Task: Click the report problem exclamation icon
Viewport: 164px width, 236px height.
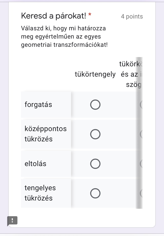Action: tap(12, 220)
